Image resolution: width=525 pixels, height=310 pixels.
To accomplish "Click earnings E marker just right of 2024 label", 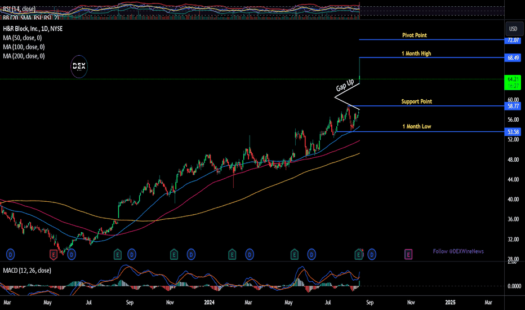I will click(232, 255).
